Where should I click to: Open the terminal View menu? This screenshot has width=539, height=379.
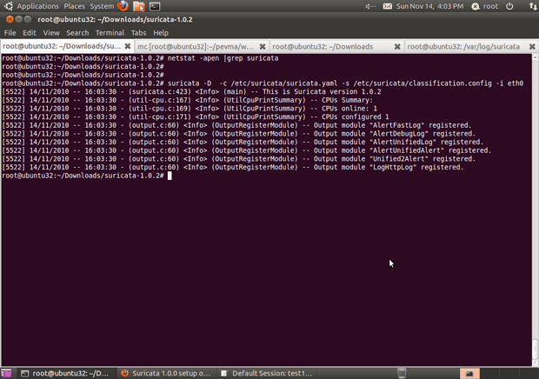51,33
